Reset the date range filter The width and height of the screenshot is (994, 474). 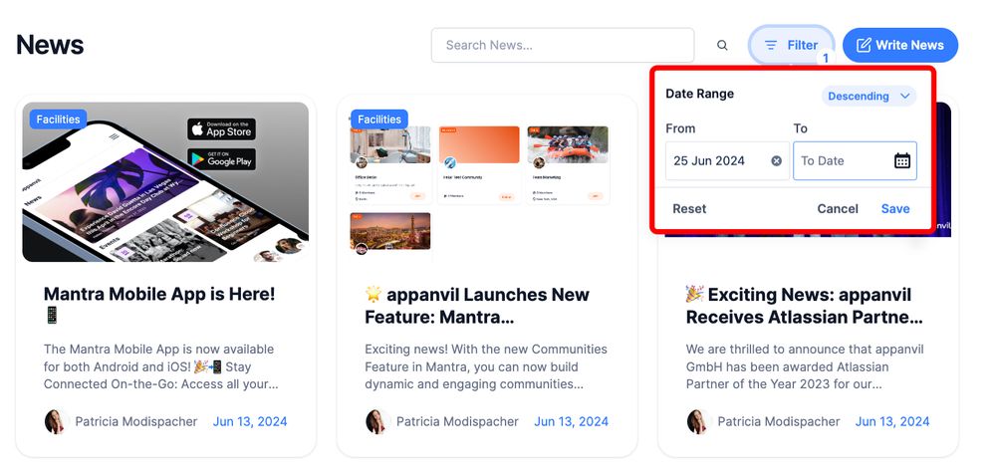click(x=689, y=208)
